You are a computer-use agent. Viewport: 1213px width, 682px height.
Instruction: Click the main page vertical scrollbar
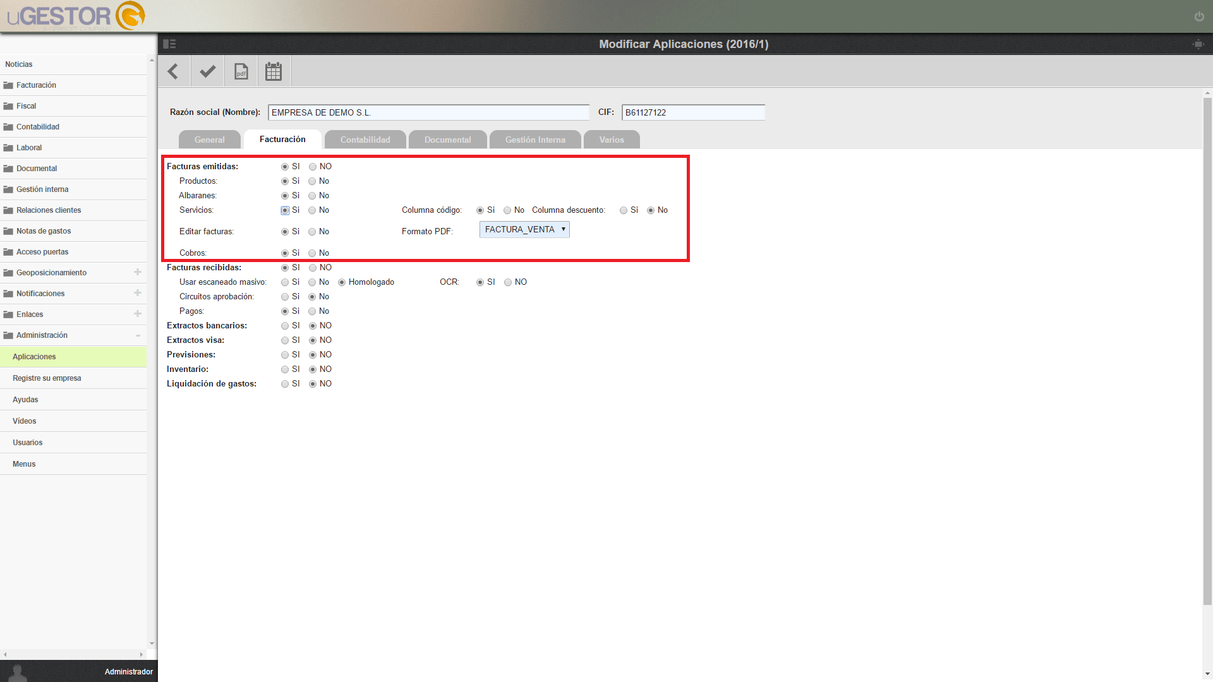(x=1207, y=351)
